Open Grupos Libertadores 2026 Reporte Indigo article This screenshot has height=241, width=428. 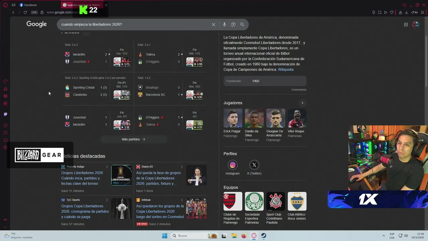[83, 178]
